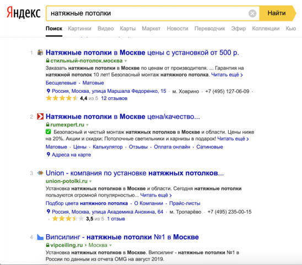The height and width of the screenshot is (265, 302).
Task: Click the Оплата онлайн sitelink
Action: coord(172,147)
